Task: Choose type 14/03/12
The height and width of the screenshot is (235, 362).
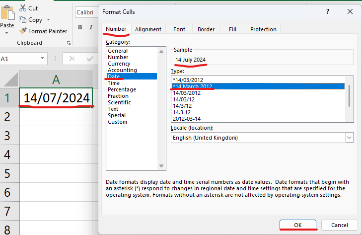Action: pyautogui.click(x=258, y=99)
